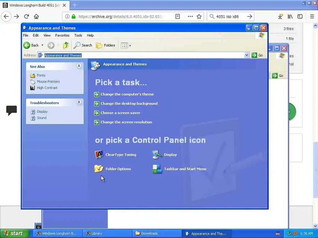Click the scroll down arrow of the page
The image size is (318, 238).
click(x=316, y=226)
